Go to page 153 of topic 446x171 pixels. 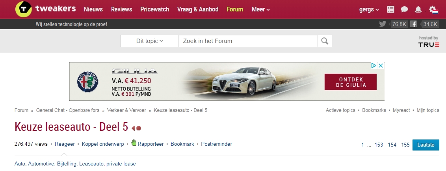[x=379, y=145]
